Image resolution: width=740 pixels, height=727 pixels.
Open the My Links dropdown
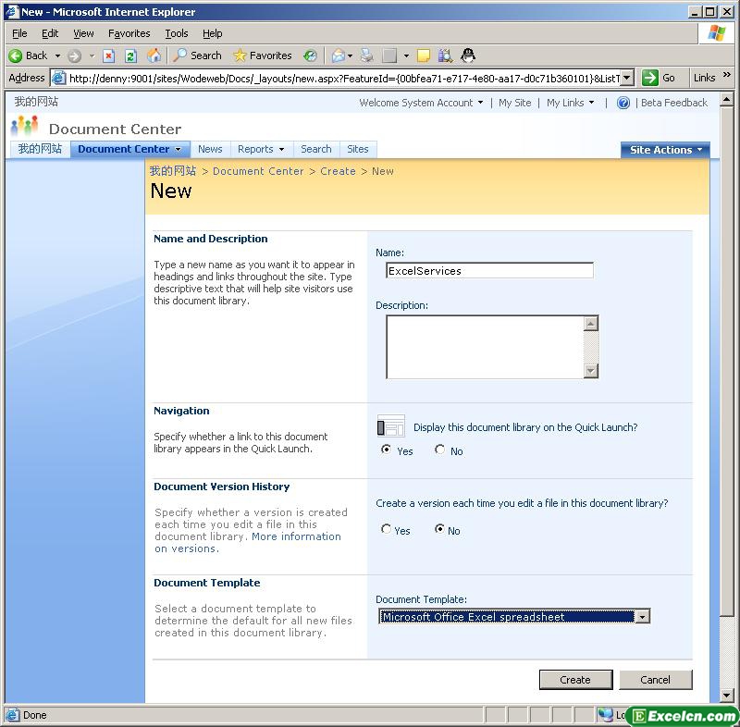(x=570, y=103)
